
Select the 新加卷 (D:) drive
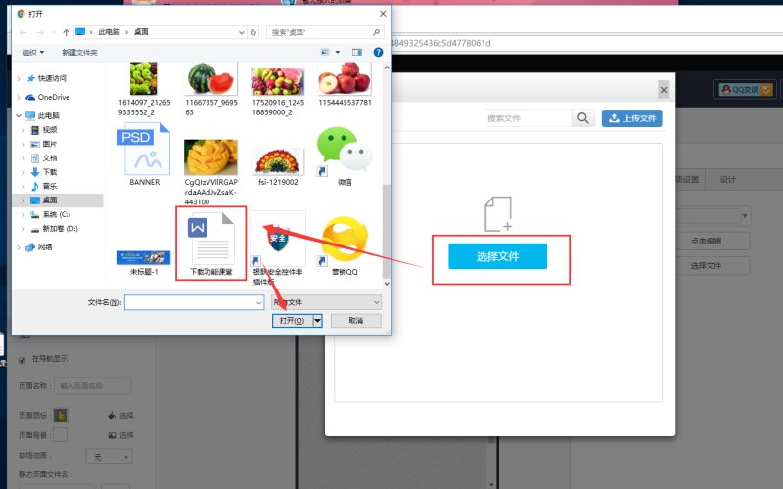(x=60, y=228)
